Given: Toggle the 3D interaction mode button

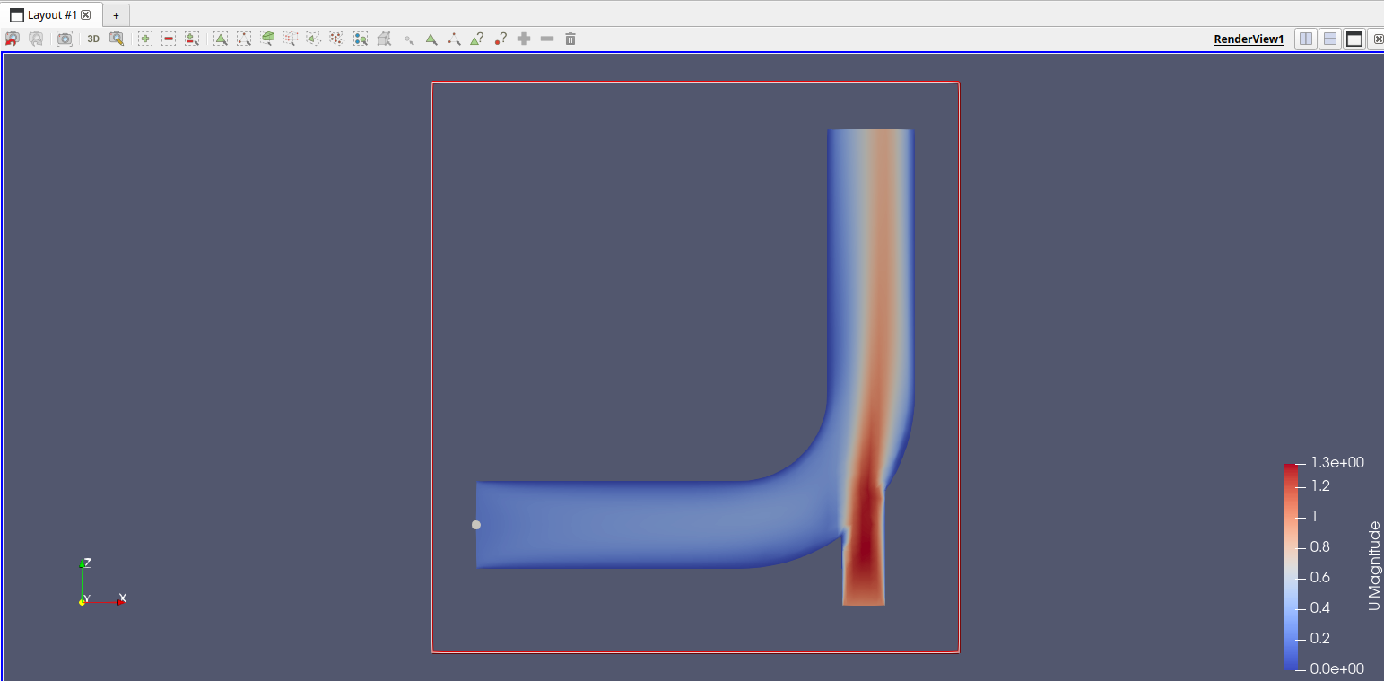Looking at the screenshot, I should (93, 39).
